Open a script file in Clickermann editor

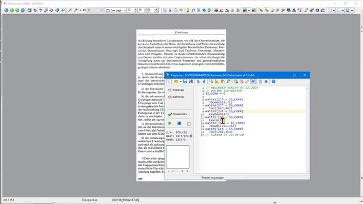[176, 82]
